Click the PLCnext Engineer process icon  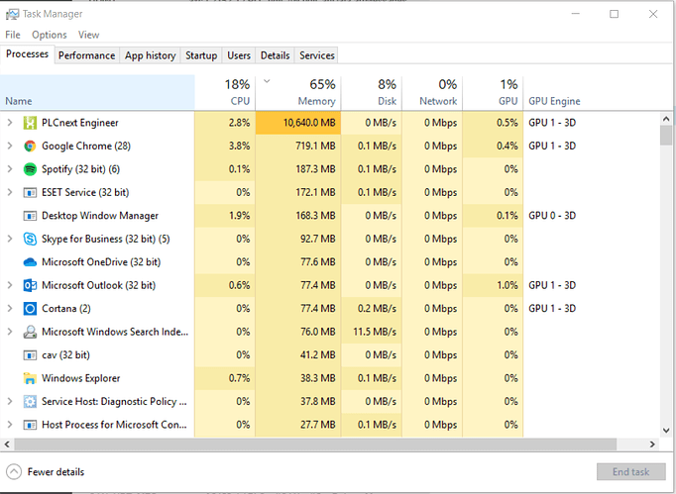(x=30, y=123)
